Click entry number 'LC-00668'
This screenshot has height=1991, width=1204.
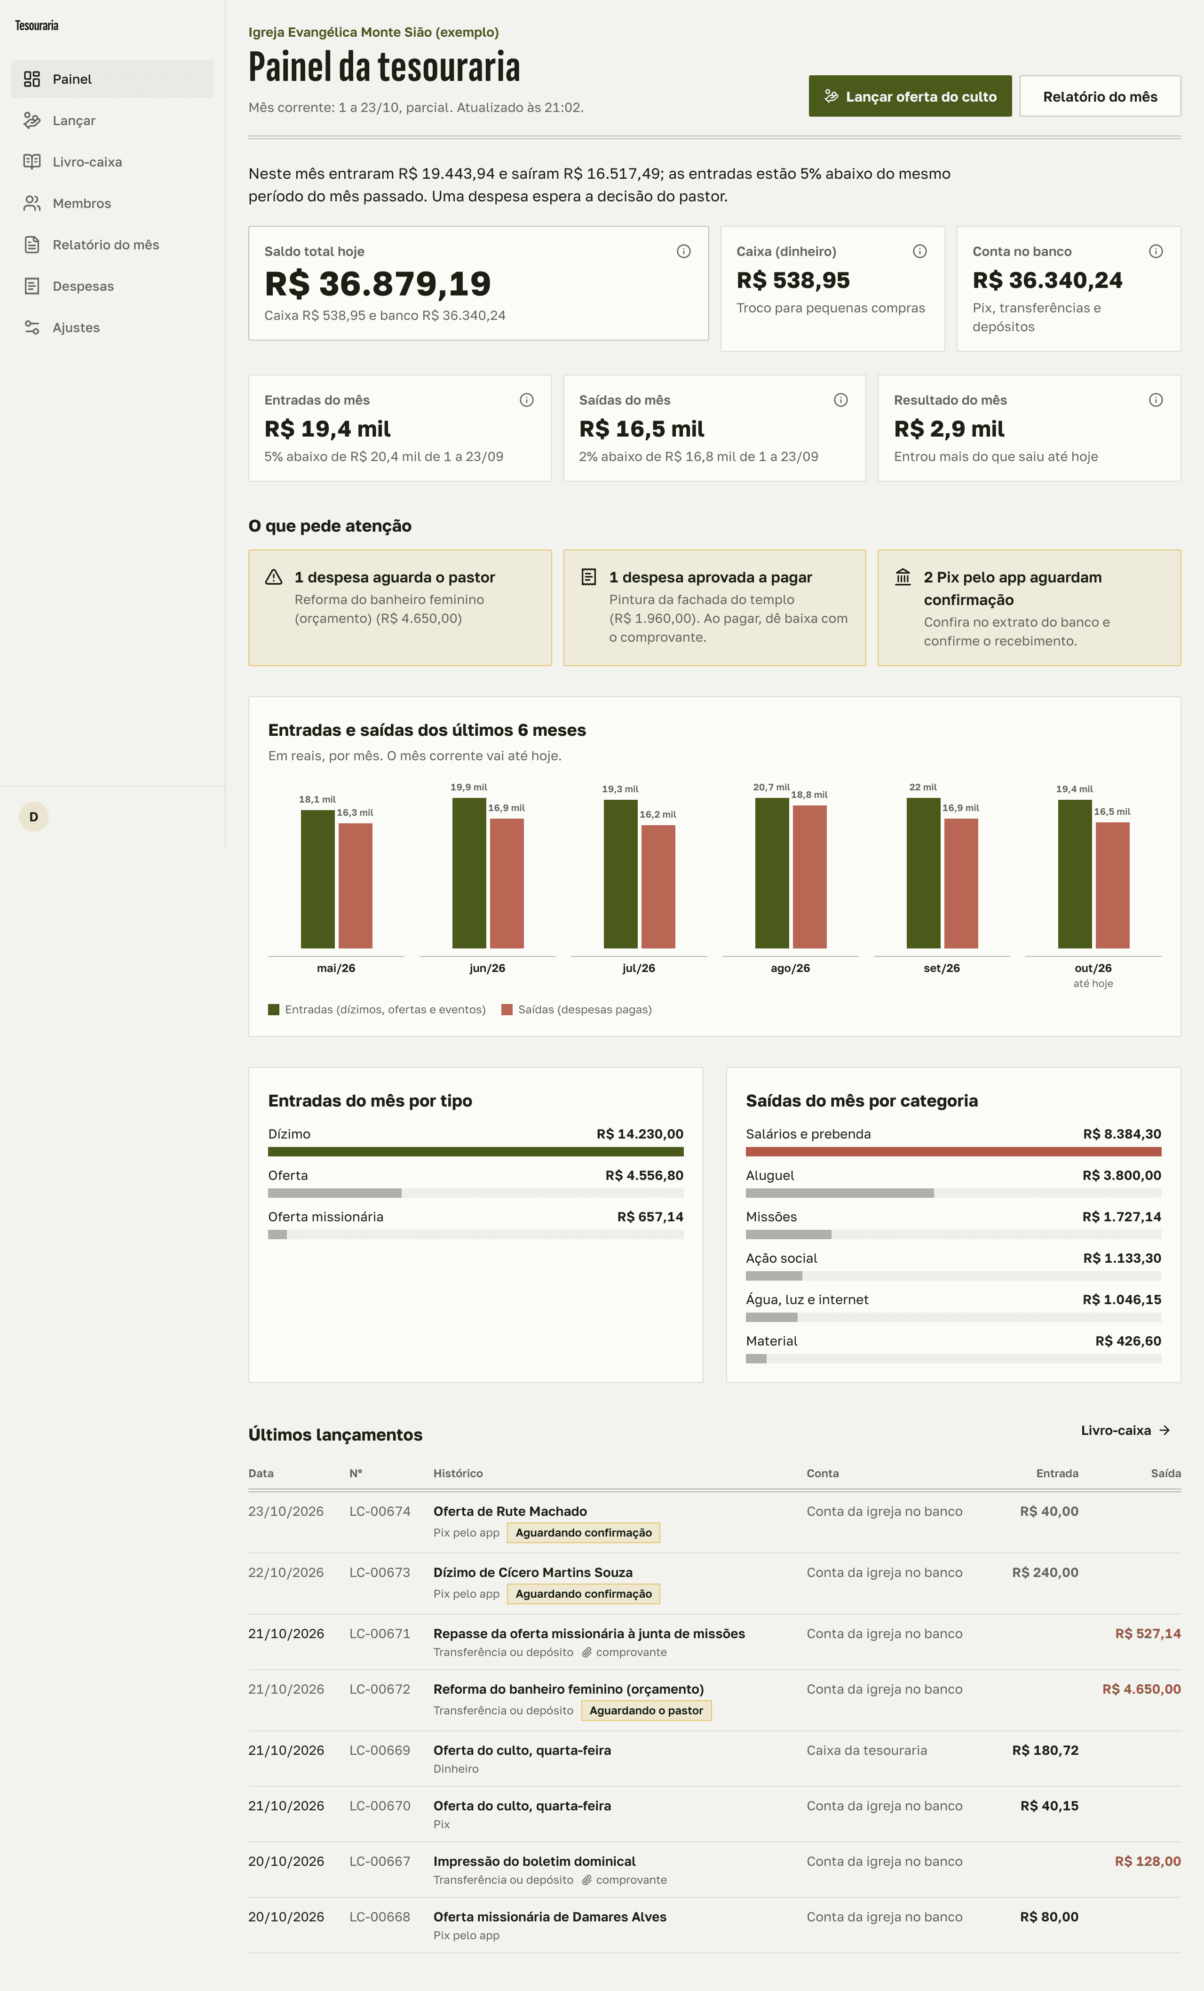coord(380,1917)
